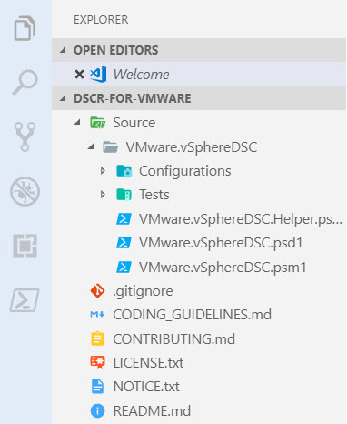The image size is (347, 424).
Task: Expand the Tests folder
Action: tap(103, 195)
